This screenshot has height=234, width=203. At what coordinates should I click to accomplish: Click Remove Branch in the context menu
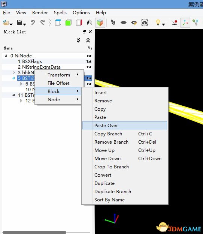111,142
